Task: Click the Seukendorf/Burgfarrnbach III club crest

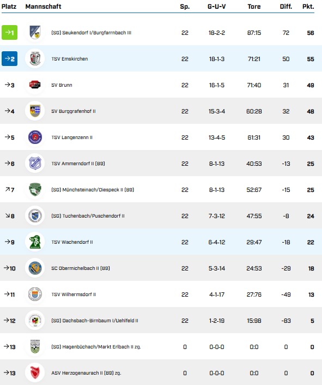Action: (35, 32)
